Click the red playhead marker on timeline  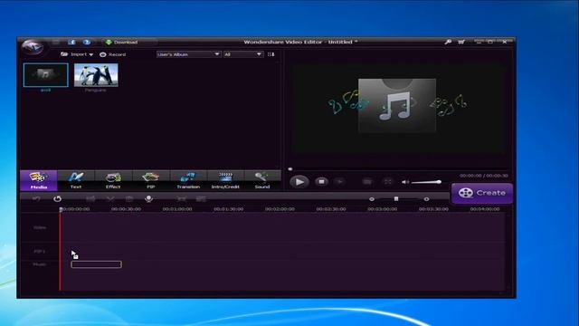pyautogui.click(x=61, y=209)
